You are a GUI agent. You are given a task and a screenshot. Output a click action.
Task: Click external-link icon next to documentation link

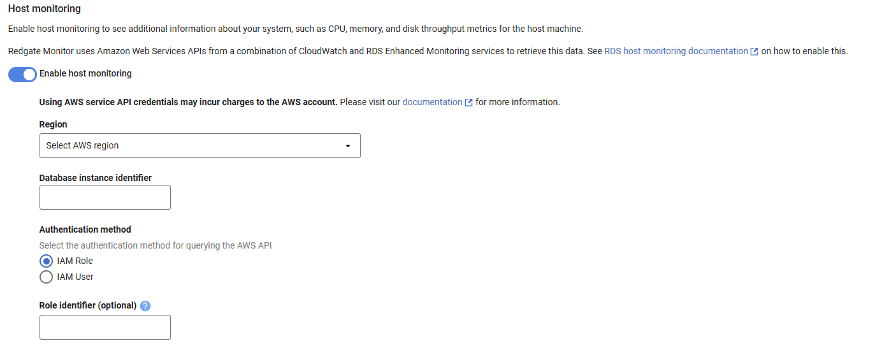pyautogui.click(x=469, y=103)
